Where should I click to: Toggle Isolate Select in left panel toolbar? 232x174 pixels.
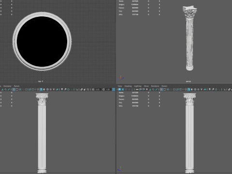pyautogui.click(x=76, y=89)
